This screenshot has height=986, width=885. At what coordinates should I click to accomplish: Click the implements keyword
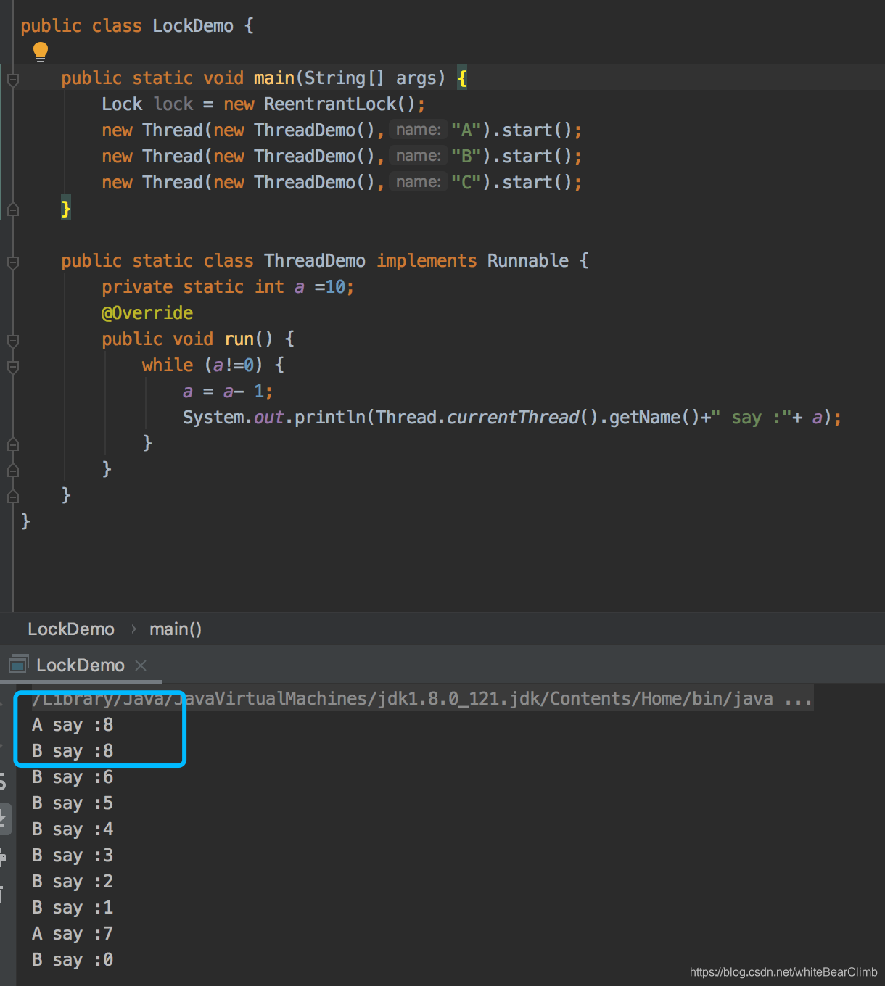tap(427, 261)
